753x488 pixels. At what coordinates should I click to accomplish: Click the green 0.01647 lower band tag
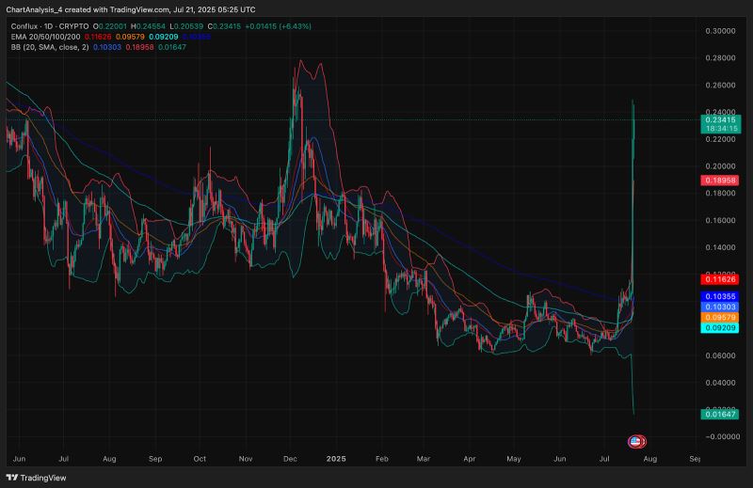[x=720, y=414]
